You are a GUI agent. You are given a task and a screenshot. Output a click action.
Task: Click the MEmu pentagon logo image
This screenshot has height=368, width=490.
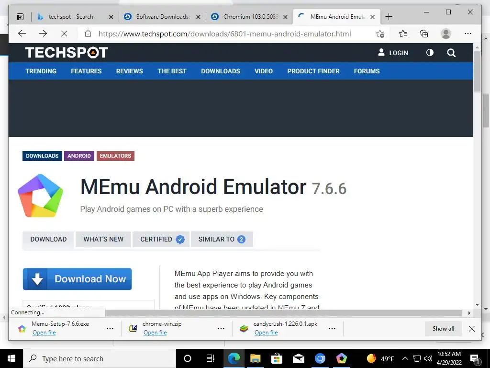click(x=40, y=195)
